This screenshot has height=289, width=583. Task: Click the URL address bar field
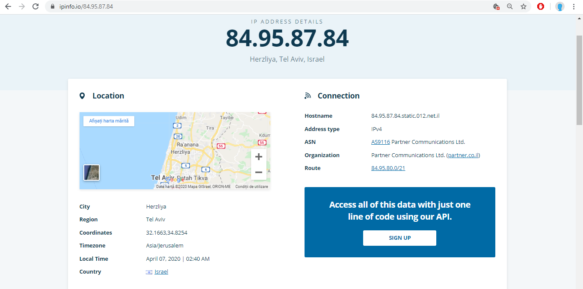[x=274, y=6]
